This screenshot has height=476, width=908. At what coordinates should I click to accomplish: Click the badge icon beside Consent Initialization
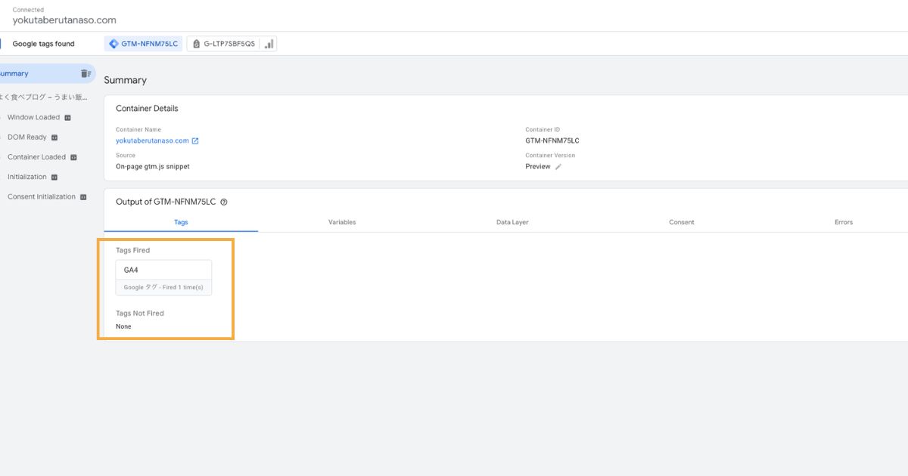point(83,196)
